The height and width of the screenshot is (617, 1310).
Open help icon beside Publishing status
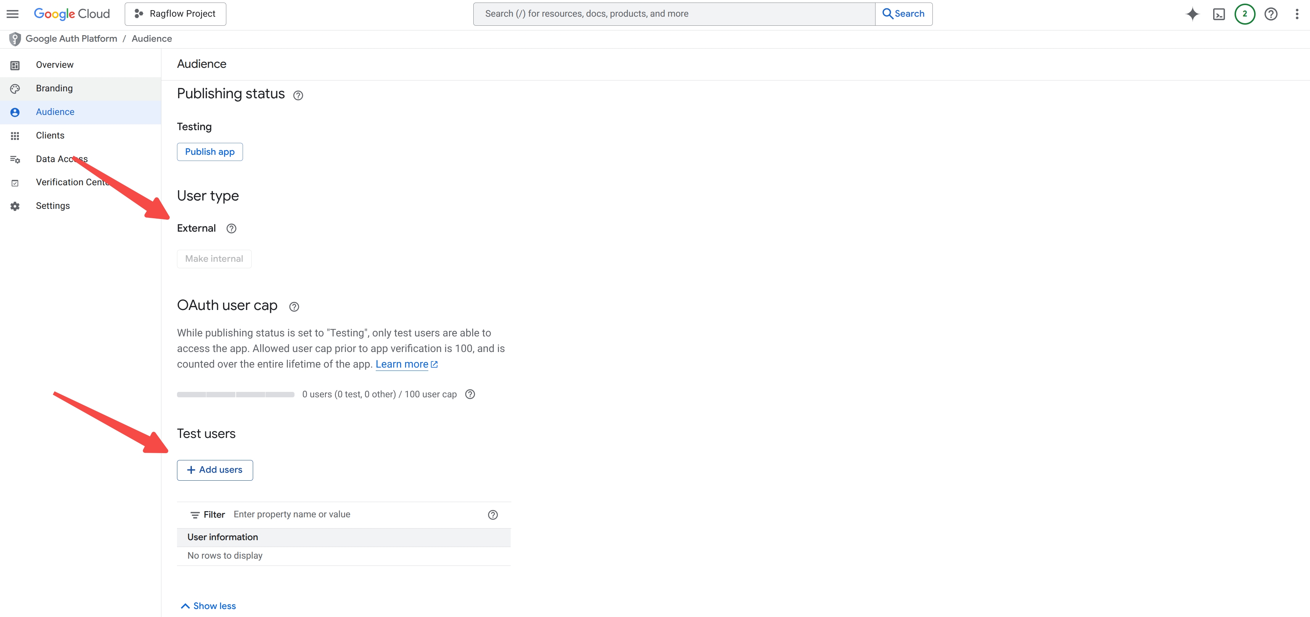(298, 96)
